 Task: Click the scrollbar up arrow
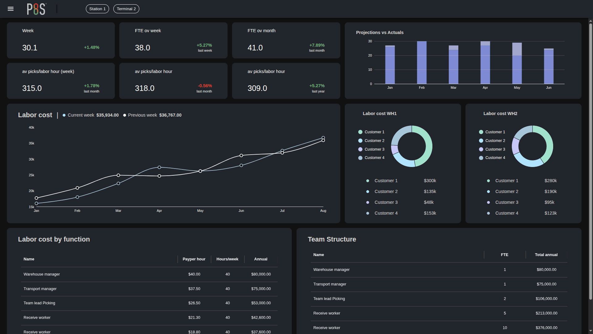click(591, 21)
